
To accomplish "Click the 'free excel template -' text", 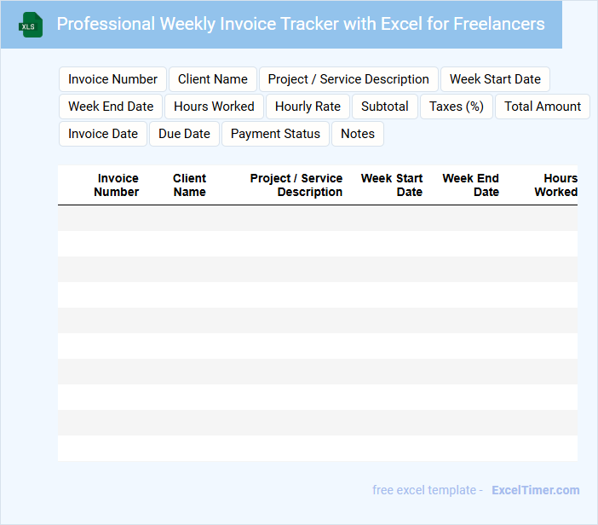I will 428,490.
